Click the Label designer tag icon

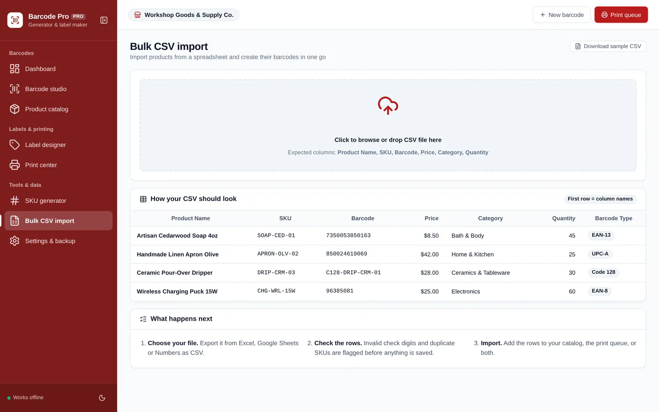(15, 145)
